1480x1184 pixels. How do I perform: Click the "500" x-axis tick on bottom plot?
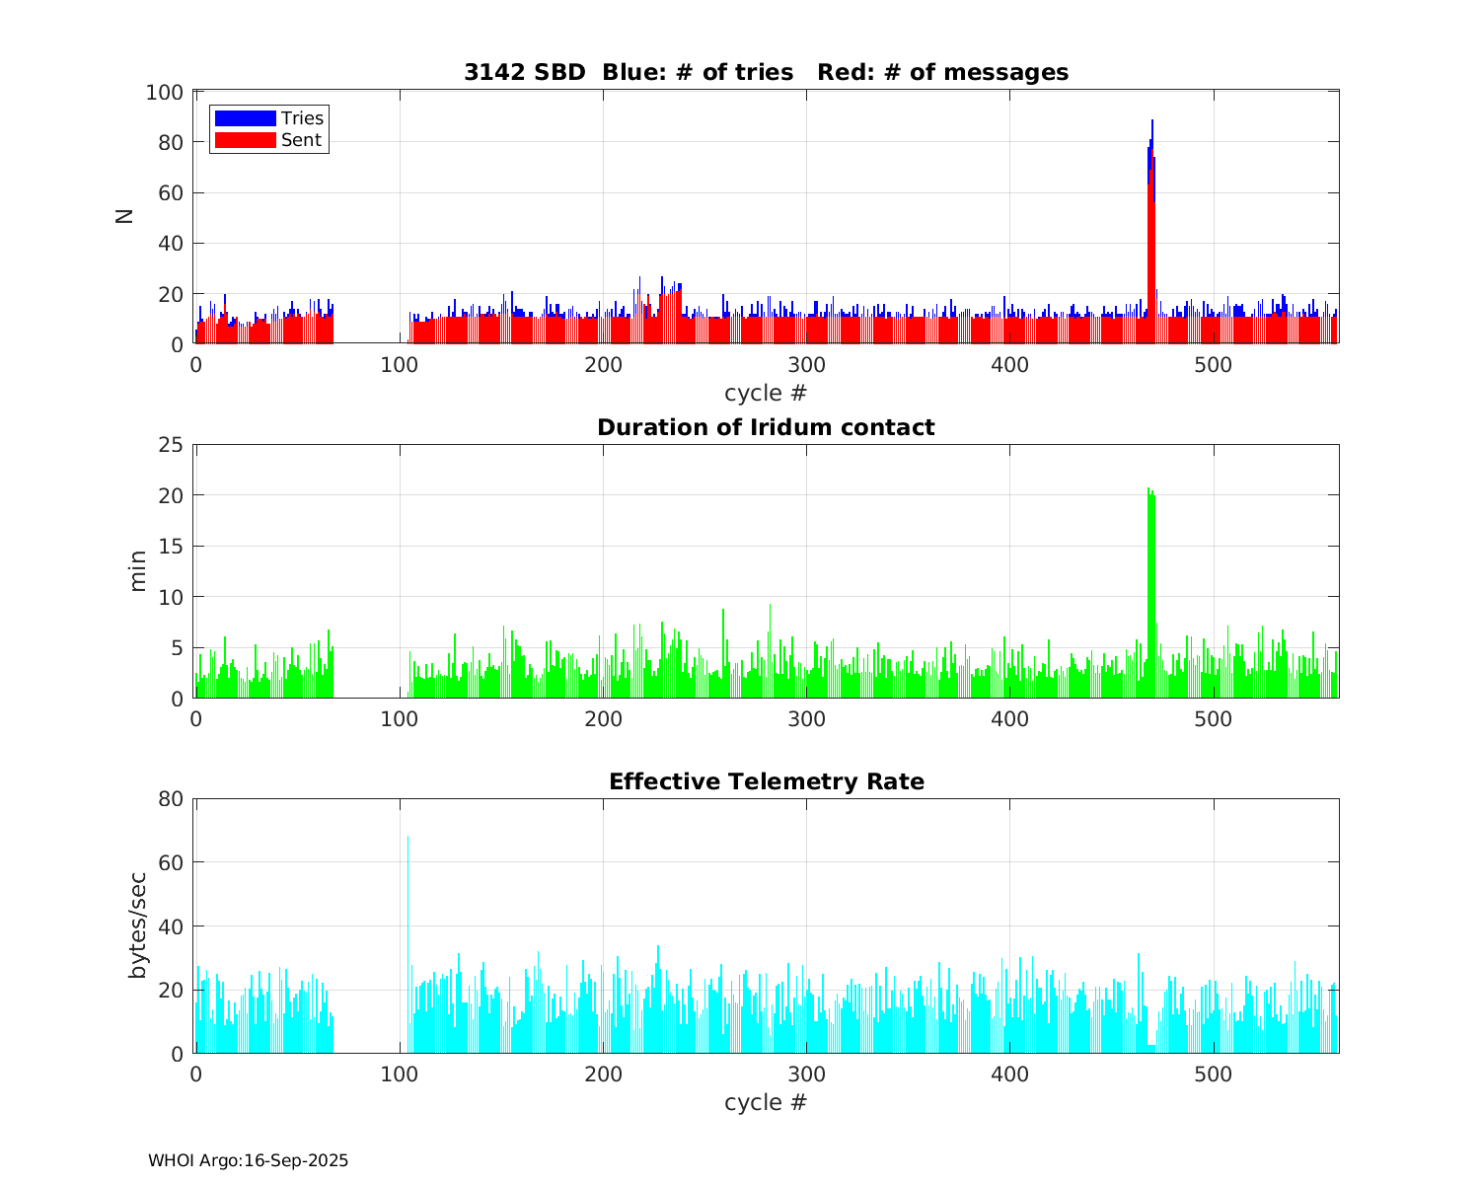pyautogui.click(x=1213, y=1075)
